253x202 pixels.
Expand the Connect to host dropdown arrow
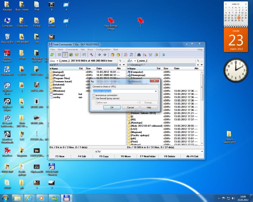(156, 91)
